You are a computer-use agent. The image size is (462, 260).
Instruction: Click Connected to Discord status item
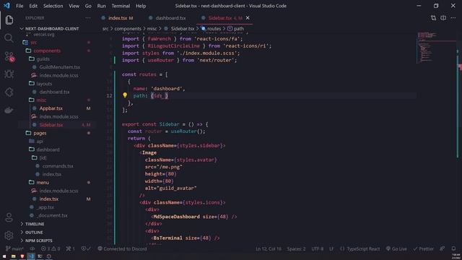[x=122, y=248]
